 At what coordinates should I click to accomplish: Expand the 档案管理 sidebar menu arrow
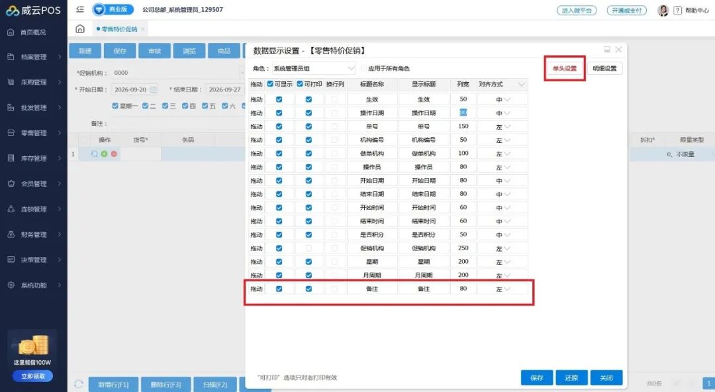(60, 57)
